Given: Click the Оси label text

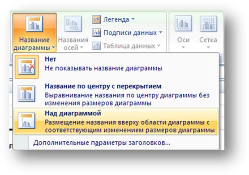Looking at the screenshot, I should tap(183, 40).
